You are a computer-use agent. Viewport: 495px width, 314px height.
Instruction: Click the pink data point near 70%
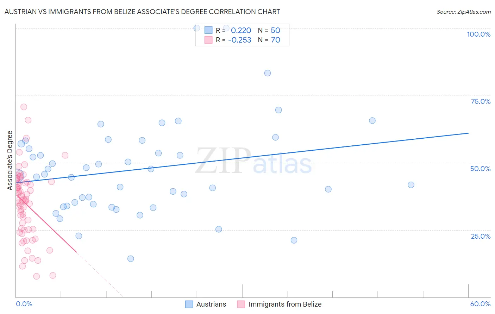24,107
